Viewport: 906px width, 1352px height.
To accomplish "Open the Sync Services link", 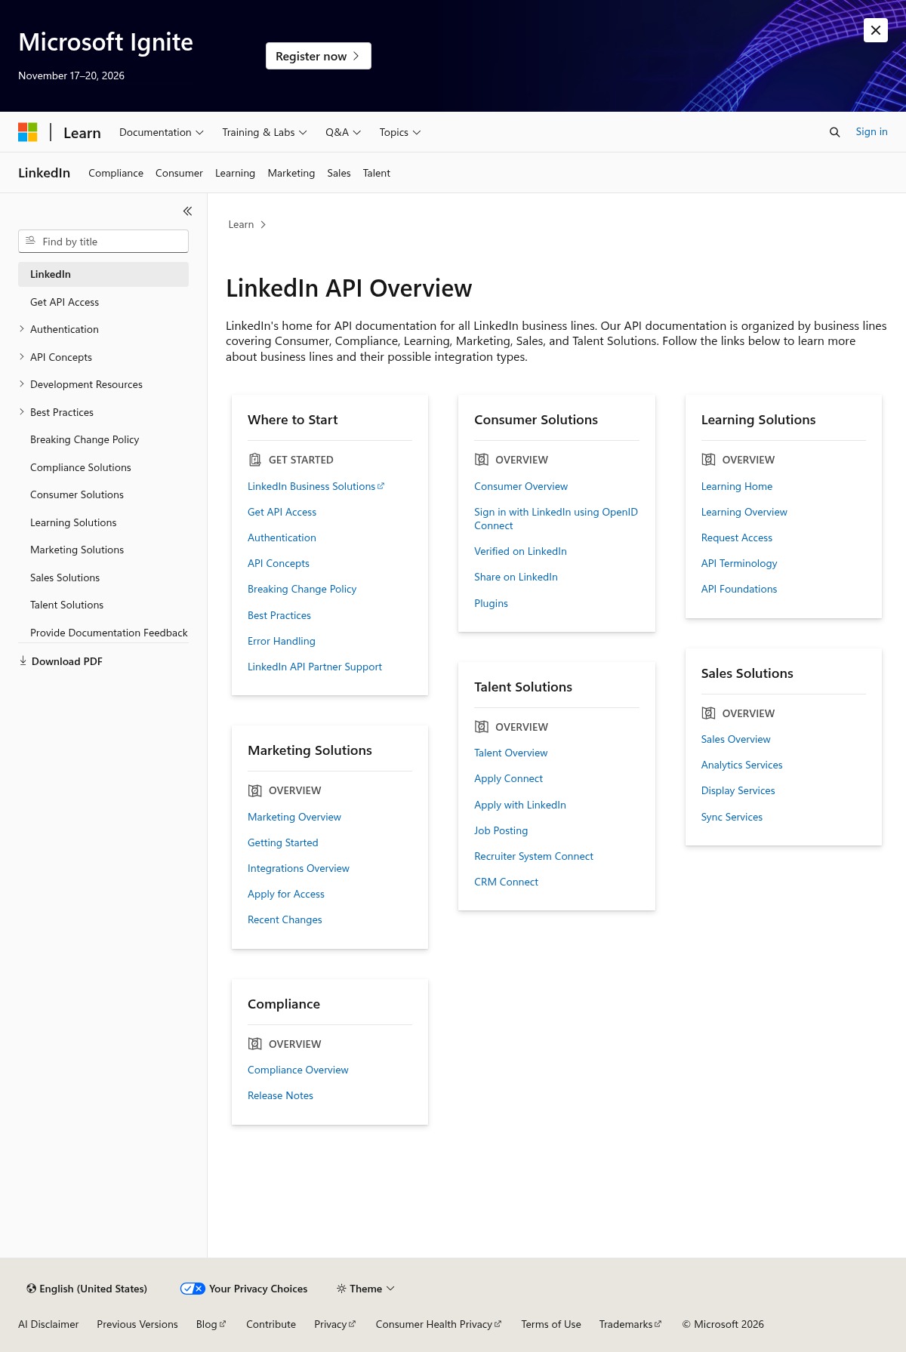I will pyautogui.click(x=732, y=817).
